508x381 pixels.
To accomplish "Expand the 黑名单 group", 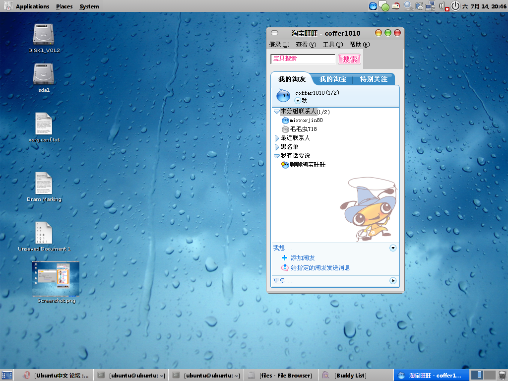I will point(277,147).
